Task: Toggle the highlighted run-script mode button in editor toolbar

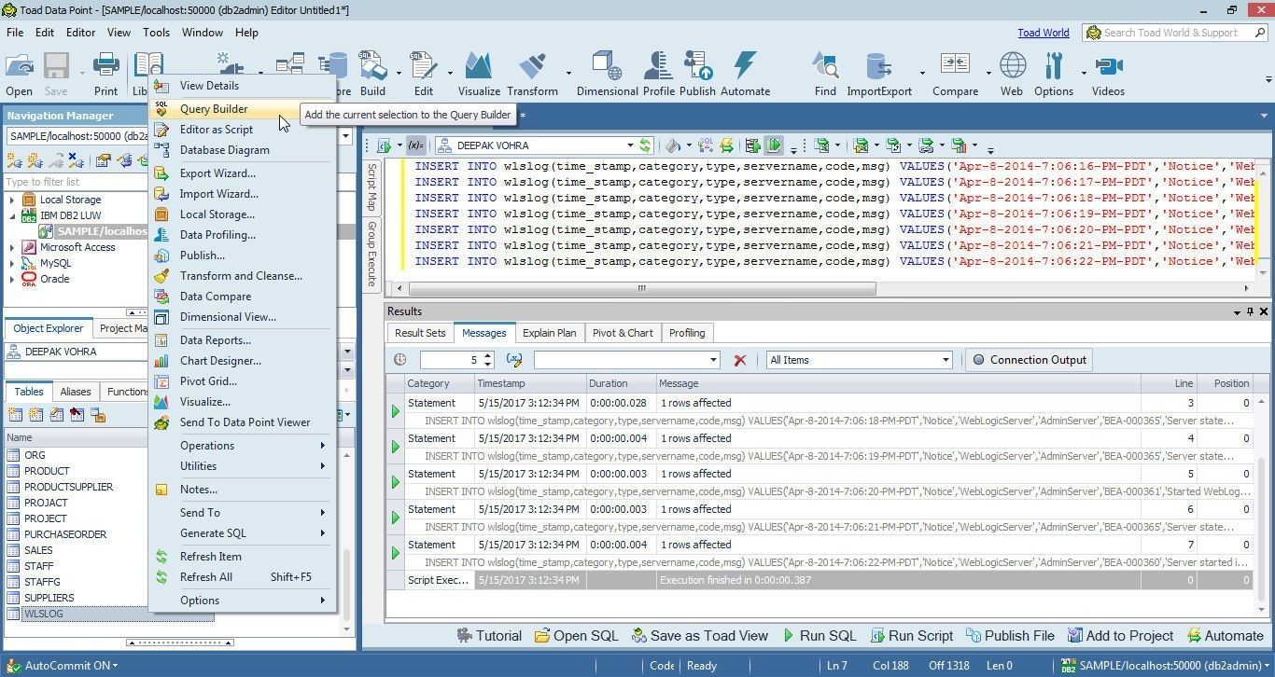Action: click(x=774, y=145)
